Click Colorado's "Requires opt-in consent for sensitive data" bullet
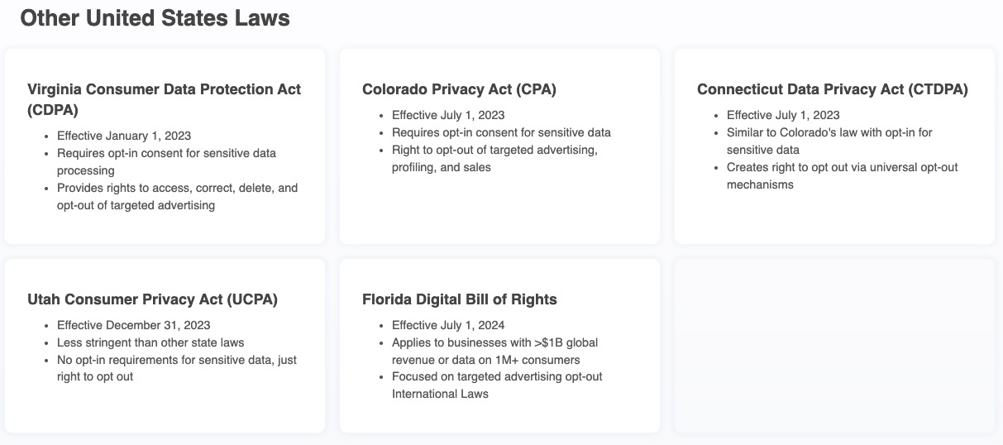The width and height of the screenshot is (1003, 445). [501, 132]
